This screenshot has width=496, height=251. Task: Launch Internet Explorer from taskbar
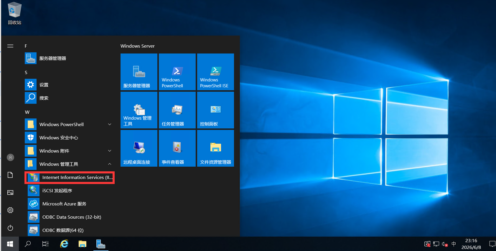pos(64,244)
